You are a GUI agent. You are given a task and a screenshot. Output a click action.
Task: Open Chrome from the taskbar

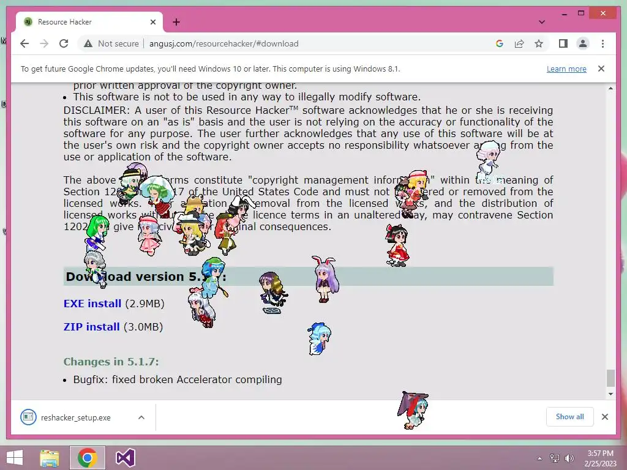click(x=88, y=458)
